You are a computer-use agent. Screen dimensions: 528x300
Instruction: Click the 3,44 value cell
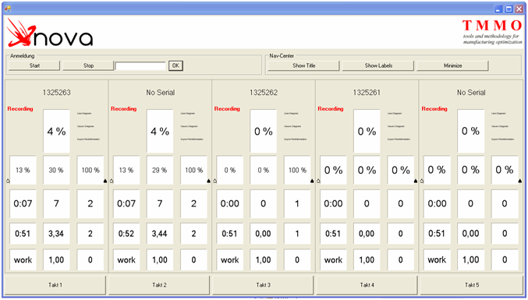coord(160,234)
